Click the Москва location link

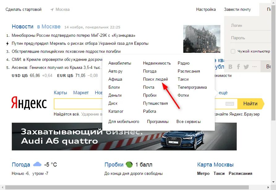(62, 10)
